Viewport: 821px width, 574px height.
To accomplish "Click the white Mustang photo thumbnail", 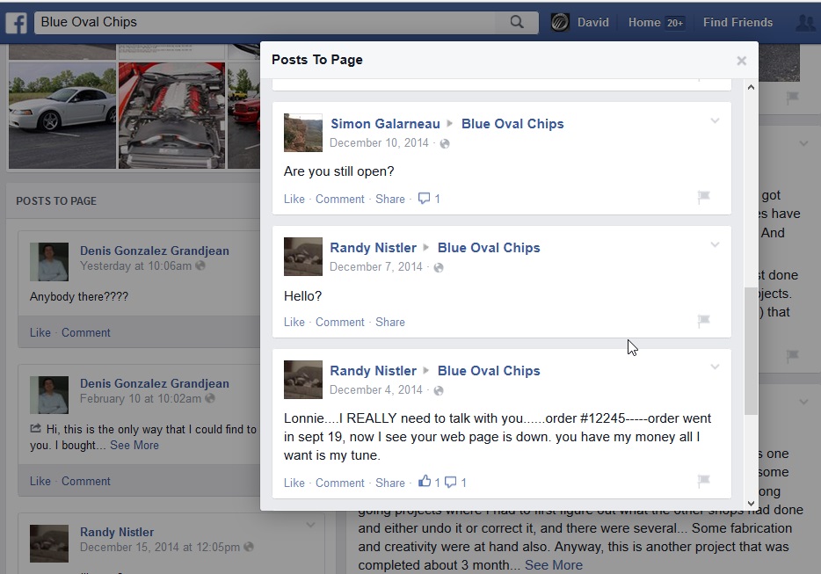I will (x=62, y=116).
